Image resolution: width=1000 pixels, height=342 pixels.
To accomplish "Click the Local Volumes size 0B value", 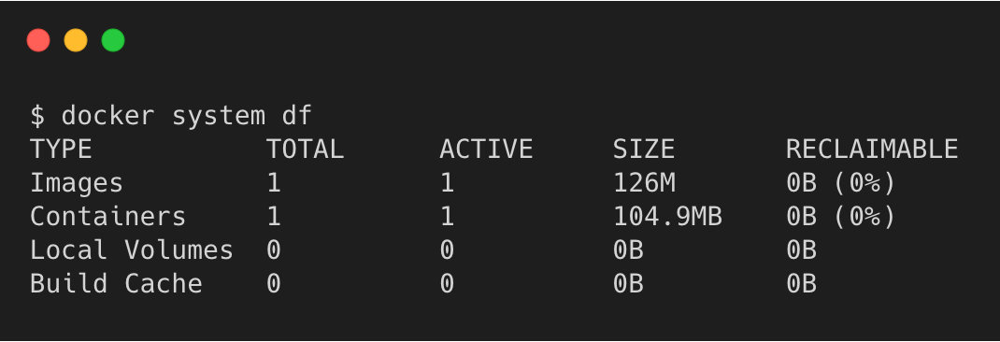I will (628, 250).
